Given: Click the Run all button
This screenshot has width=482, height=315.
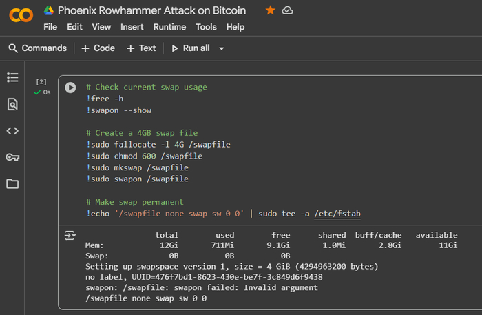Looking at the screenshot, I should [x=190, y=48].
